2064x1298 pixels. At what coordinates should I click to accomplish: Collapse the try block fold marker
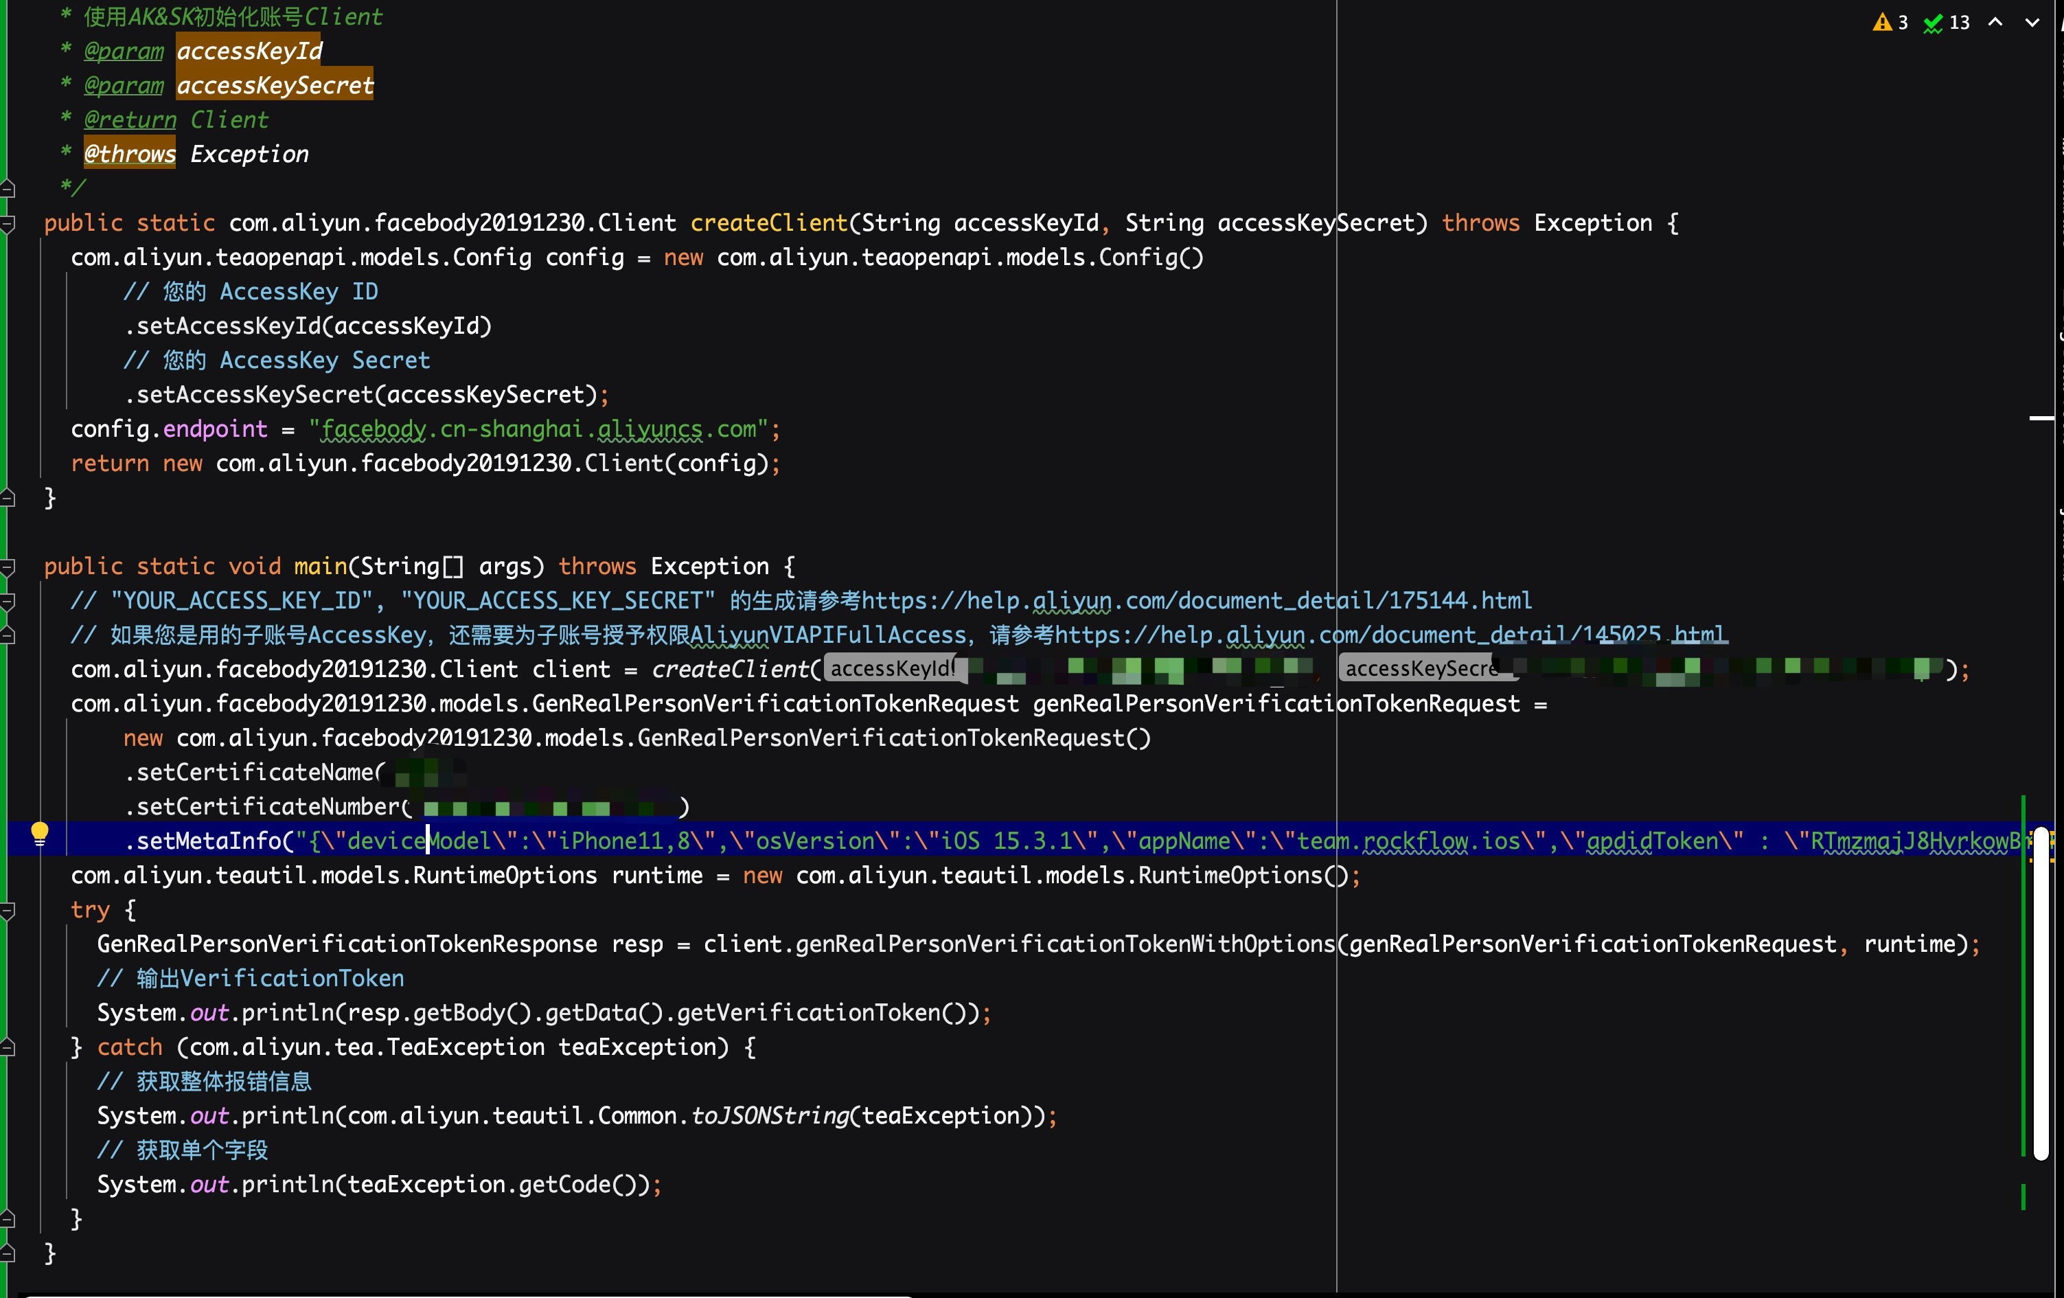[8, 911]
